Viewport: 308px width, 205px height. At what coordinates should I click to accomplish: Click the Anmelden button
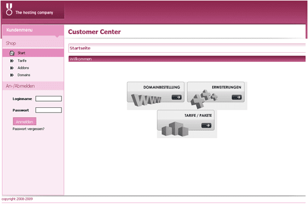point(24,122)
